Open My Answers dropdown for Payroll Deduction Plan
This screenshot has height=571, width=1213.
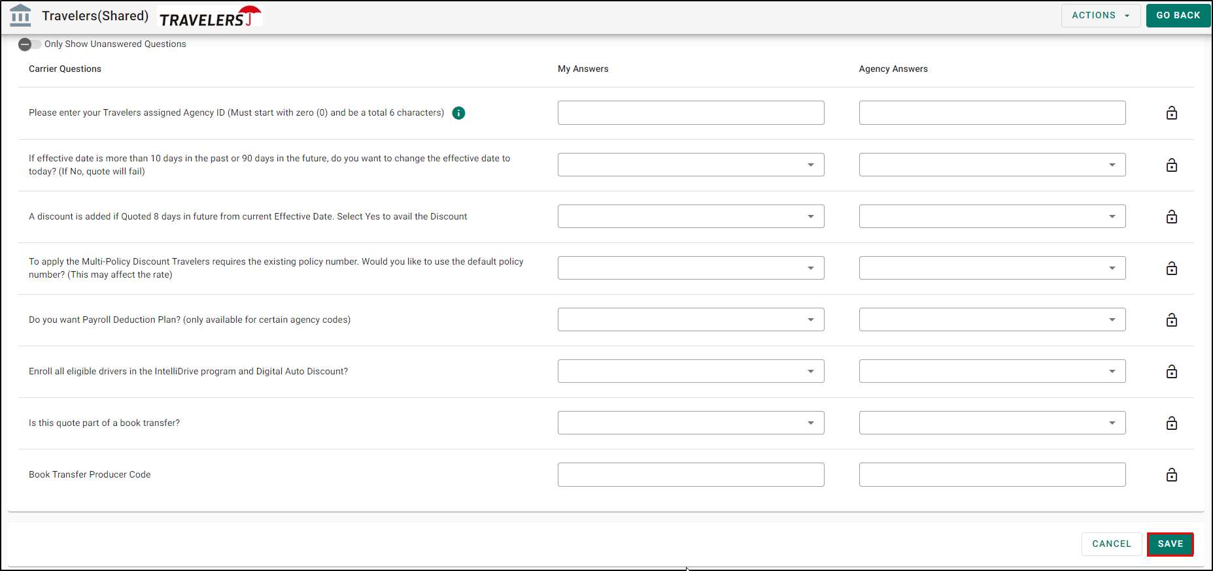click(691, 319)
